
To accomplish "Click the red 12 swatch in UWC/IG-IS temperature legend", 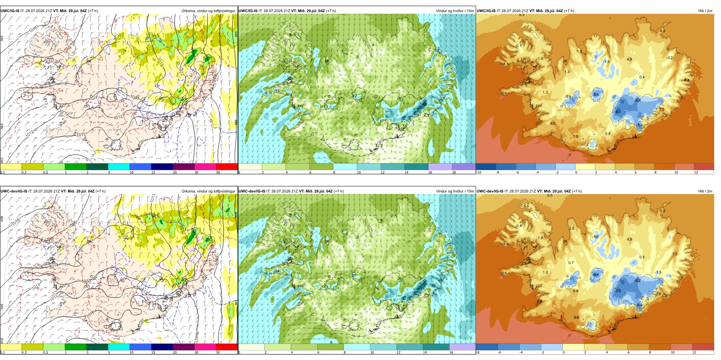I will click(x=704, y=167).
